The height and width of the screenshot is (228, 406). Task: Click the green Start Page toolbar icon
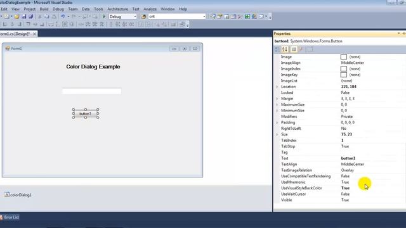click(247, 16)
